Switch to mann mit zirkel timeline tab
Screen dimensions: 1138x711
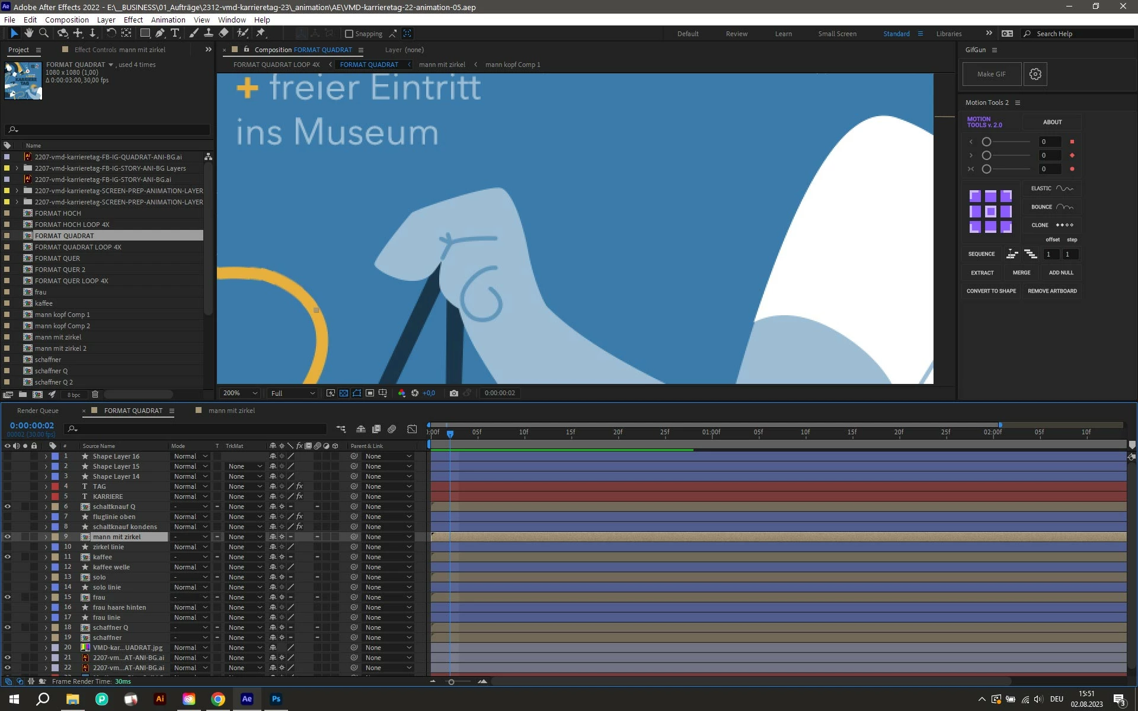[231, 411]
